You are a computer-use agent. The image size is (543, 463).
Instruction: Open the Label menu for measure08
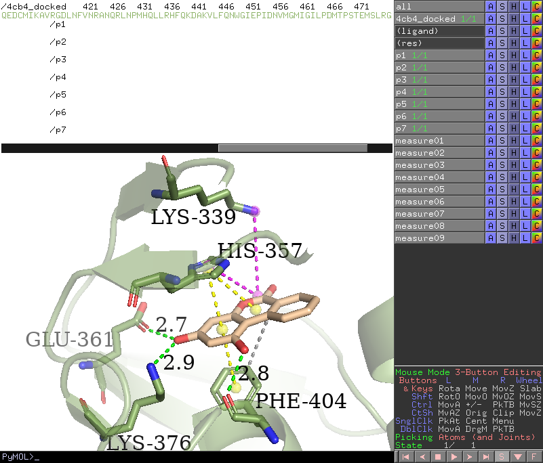(525, 226)
